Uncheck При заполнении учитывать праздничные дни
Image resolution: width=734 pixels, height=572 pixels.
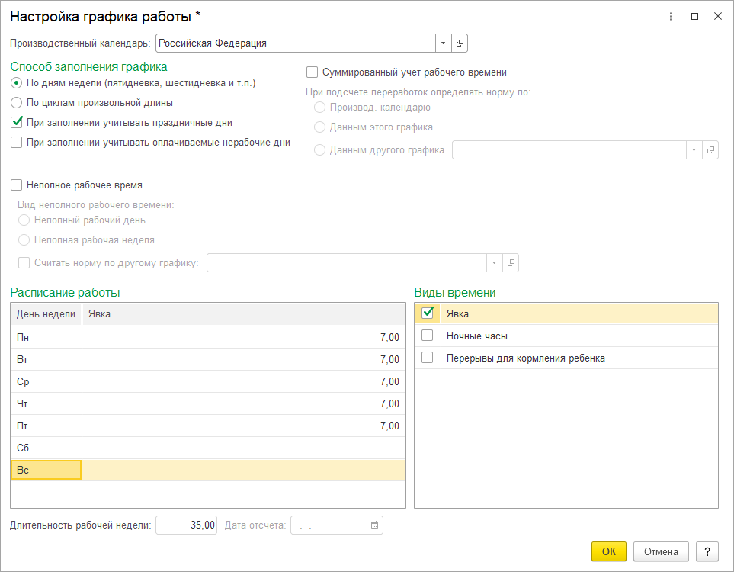[x=17, y=122]
